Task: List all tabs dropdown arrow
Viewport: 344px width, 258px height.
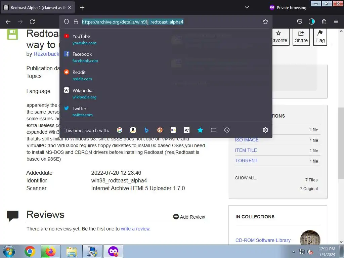Action: (247, 7)
